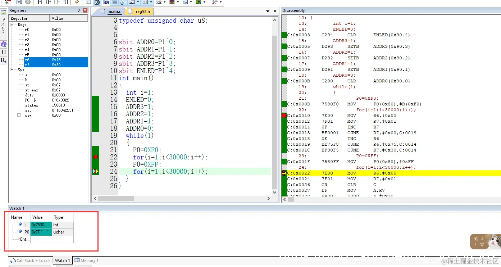
Task: Pin the Registers panel
Action: tap(79, 10)
